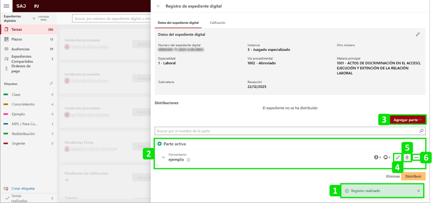Viewport: 432px width, 203px height.
Task: Click the search magnifier in party search box
Action: (422, 131)
